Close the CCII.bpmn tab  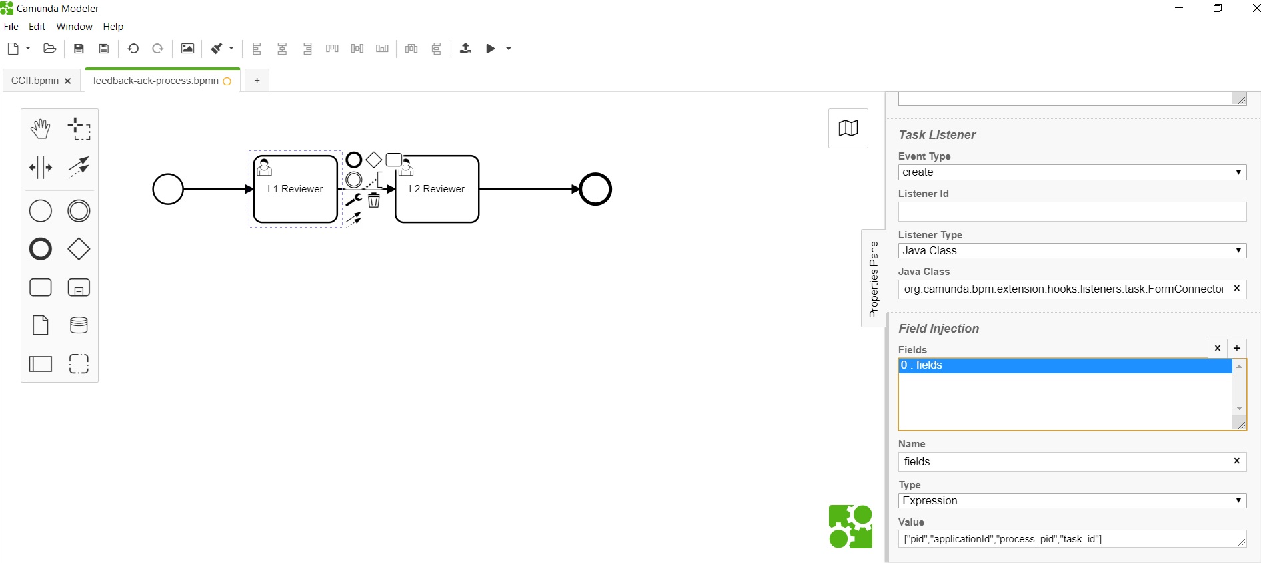coord(67,81)
